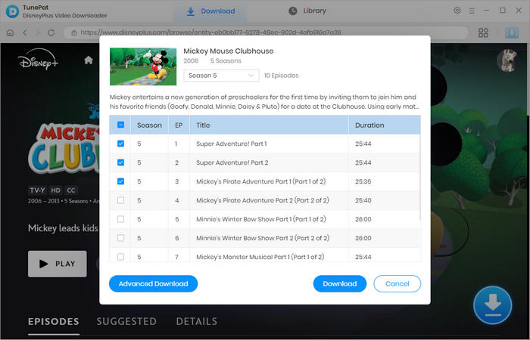Screen dimensions: 530x340
Task: Click the settings gear icon in title bar
Action: click(x=457, y=11)
